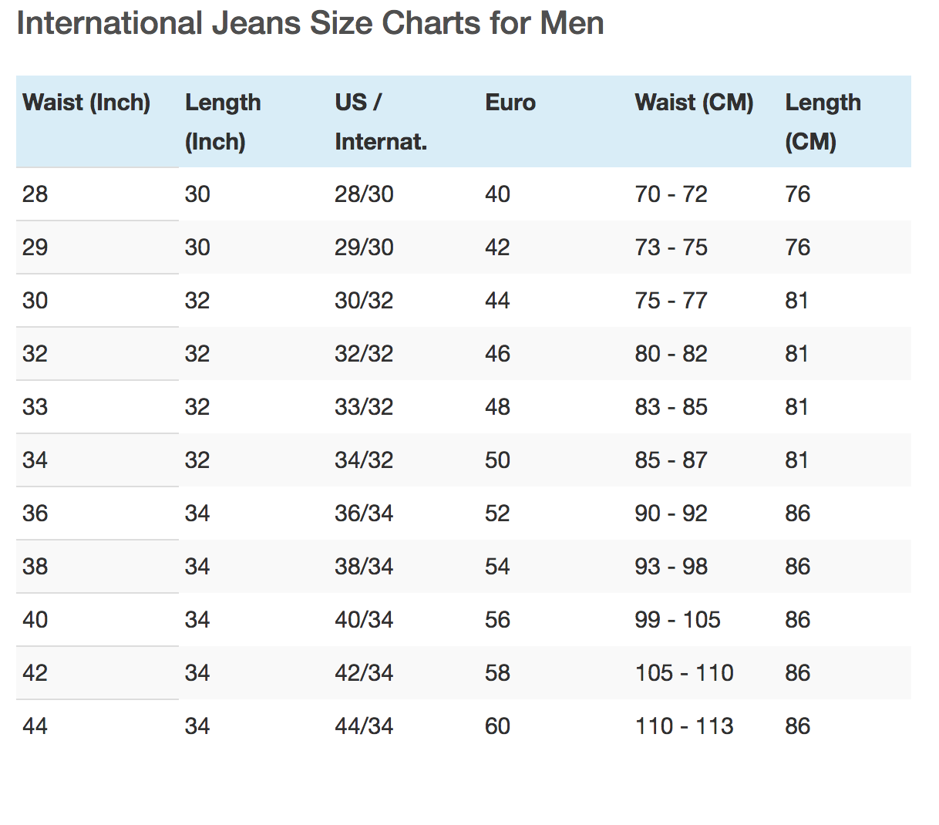The height and width of the screenshot is (825, 939).
Task: Select the Euro size 60 cell
Action: coord(498,726)
